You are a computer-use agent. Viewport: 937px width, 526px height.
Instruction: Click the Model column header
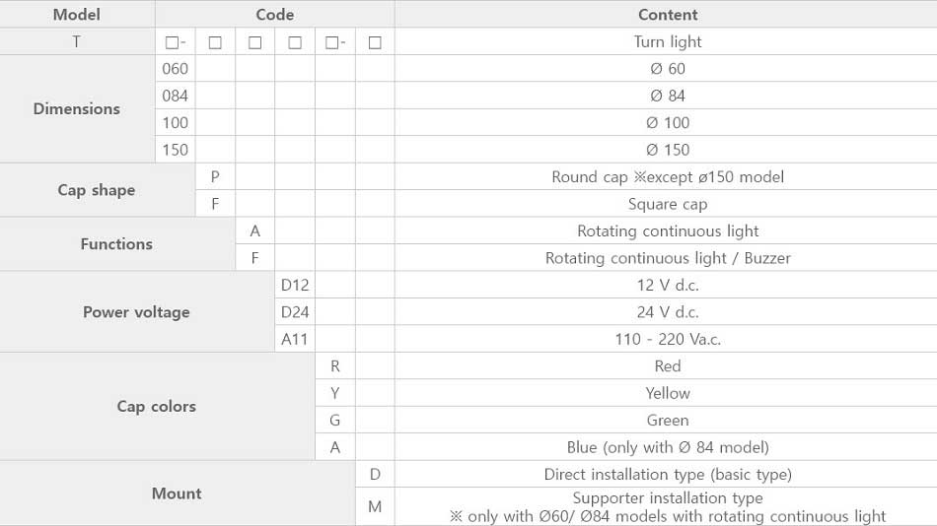click(x=77, y=15)
